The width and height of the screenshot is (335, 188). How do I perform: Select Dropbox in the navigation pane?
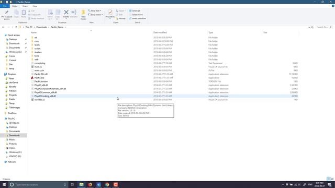click(12, 74)
